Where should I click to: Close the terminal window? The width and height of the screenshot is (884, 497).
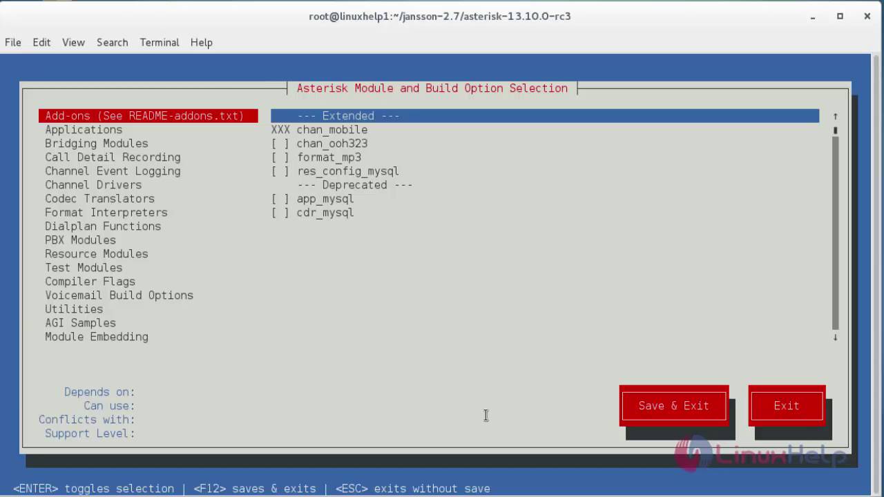click(867, 16)
